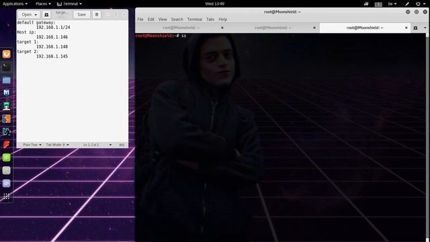The image size is (430, 242).
Task: Open the text editor hamburger menu
Action: click(x=97, y=15)
